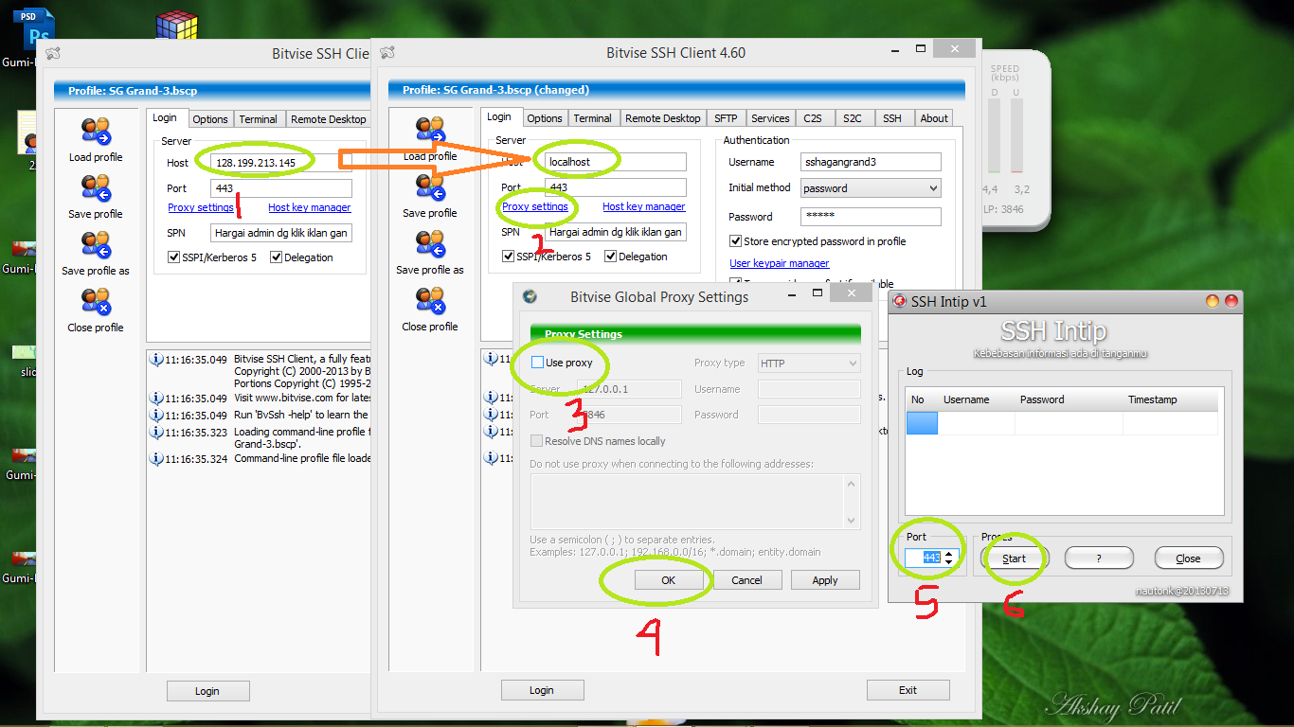
Task: Open the C2S tab
Action: (x=813, y=118)
